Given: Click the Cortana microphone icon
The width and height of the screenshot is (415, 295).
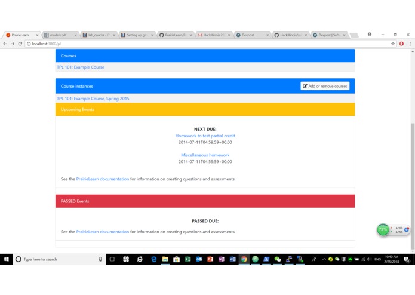Looking at the screenshot, I should point(100,259).
